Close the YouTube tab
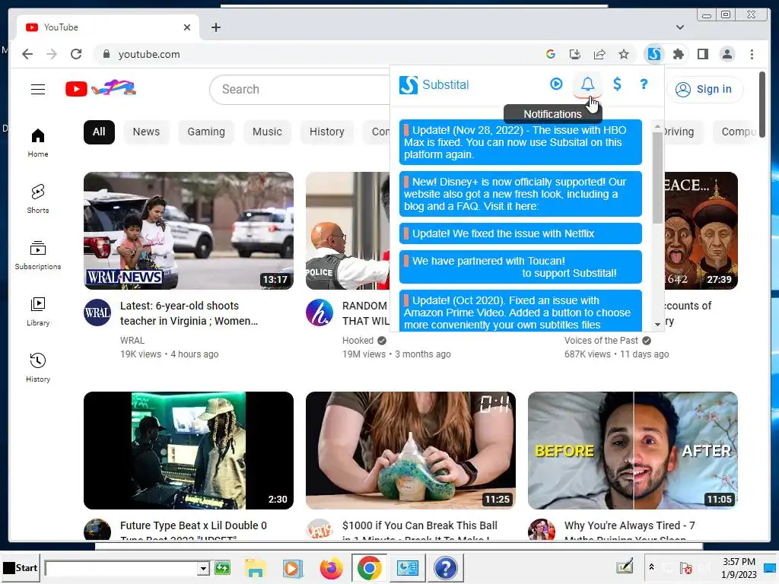This screenshot has height=584, width=779. pos(187,27)
